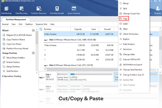Click the sidebar scroll down arrow

37,73
